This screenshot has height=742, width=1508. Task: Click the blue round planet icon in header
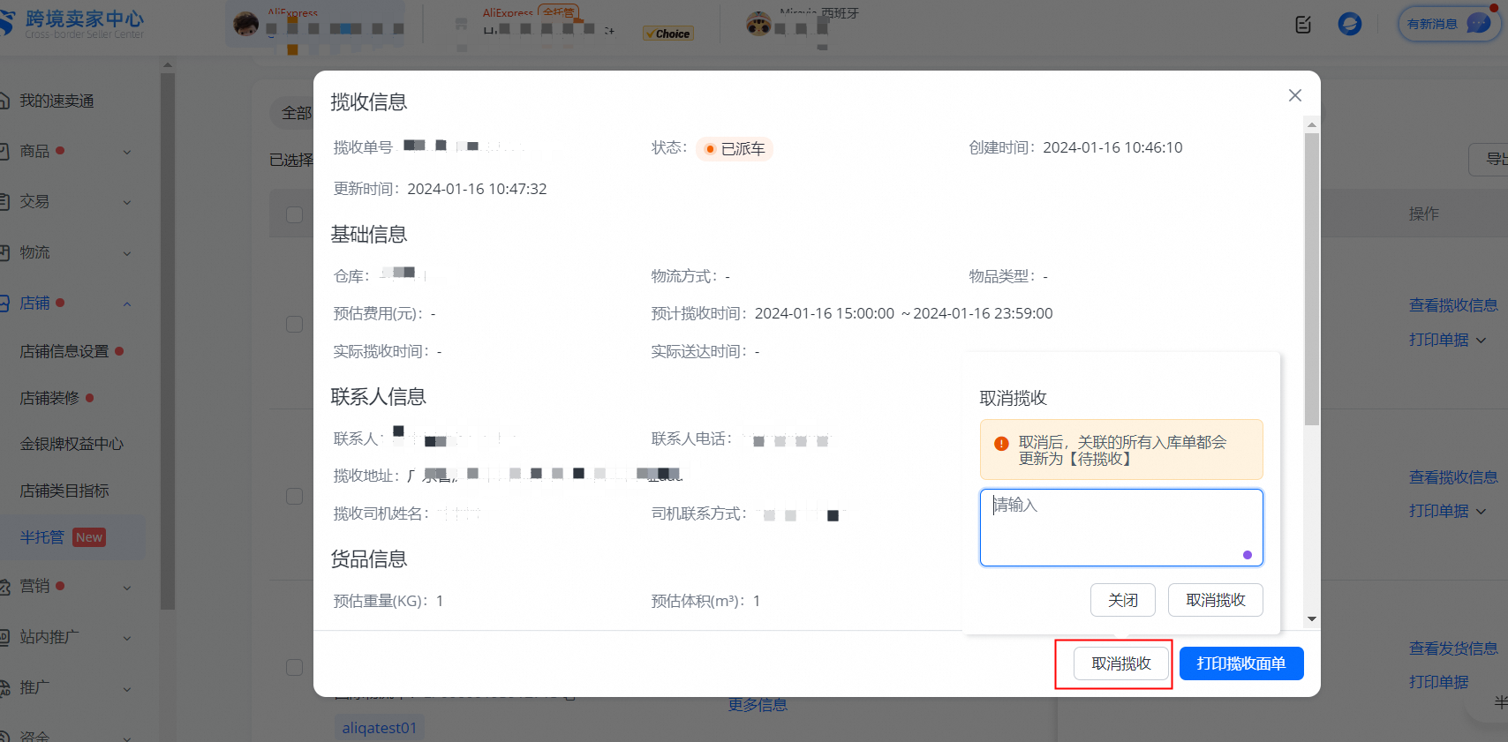pos(1349,24)
